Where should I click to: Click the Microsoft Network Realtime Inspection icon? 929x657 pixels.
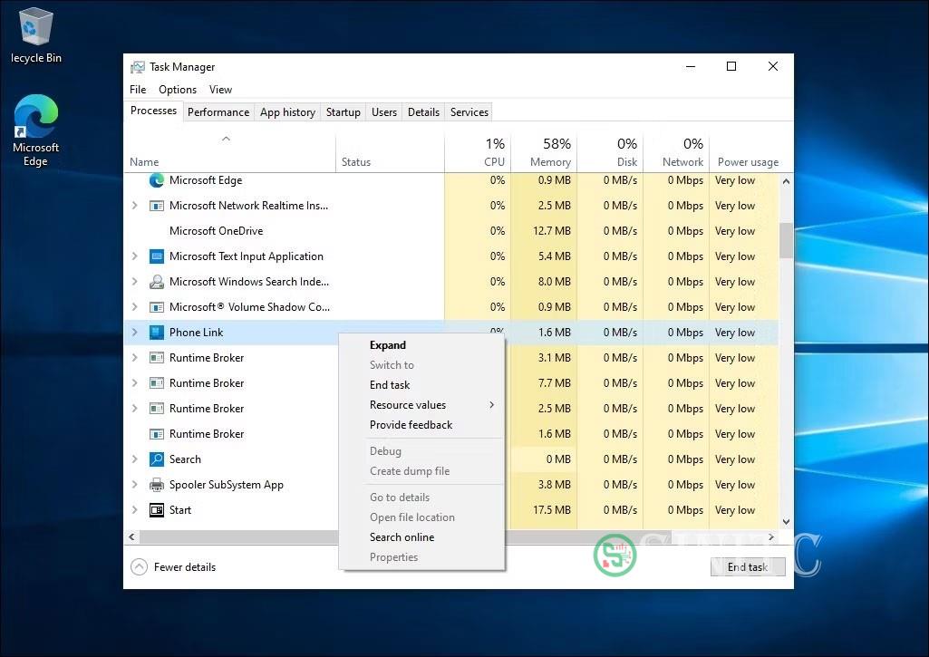click(157, 206)
